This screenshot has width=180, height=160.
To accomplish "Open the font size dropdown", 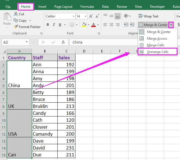I will click(x=85, y=16).
